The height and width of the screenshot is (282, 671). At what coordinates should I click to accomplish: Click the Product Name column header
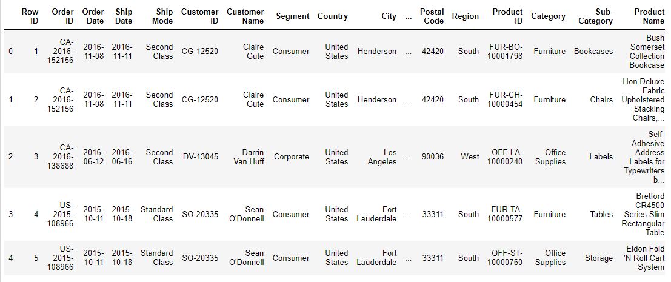[x=649, y=16]
